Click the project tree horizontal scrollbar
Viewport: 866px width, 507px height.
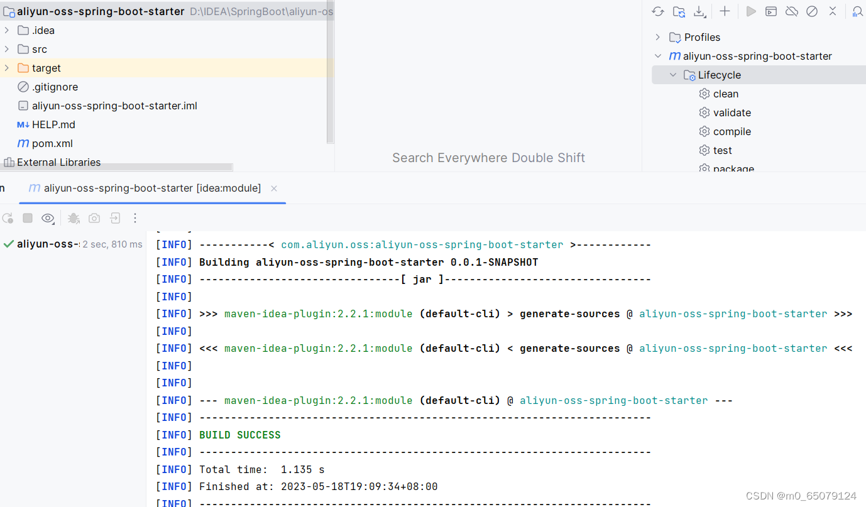click(116, 167)
